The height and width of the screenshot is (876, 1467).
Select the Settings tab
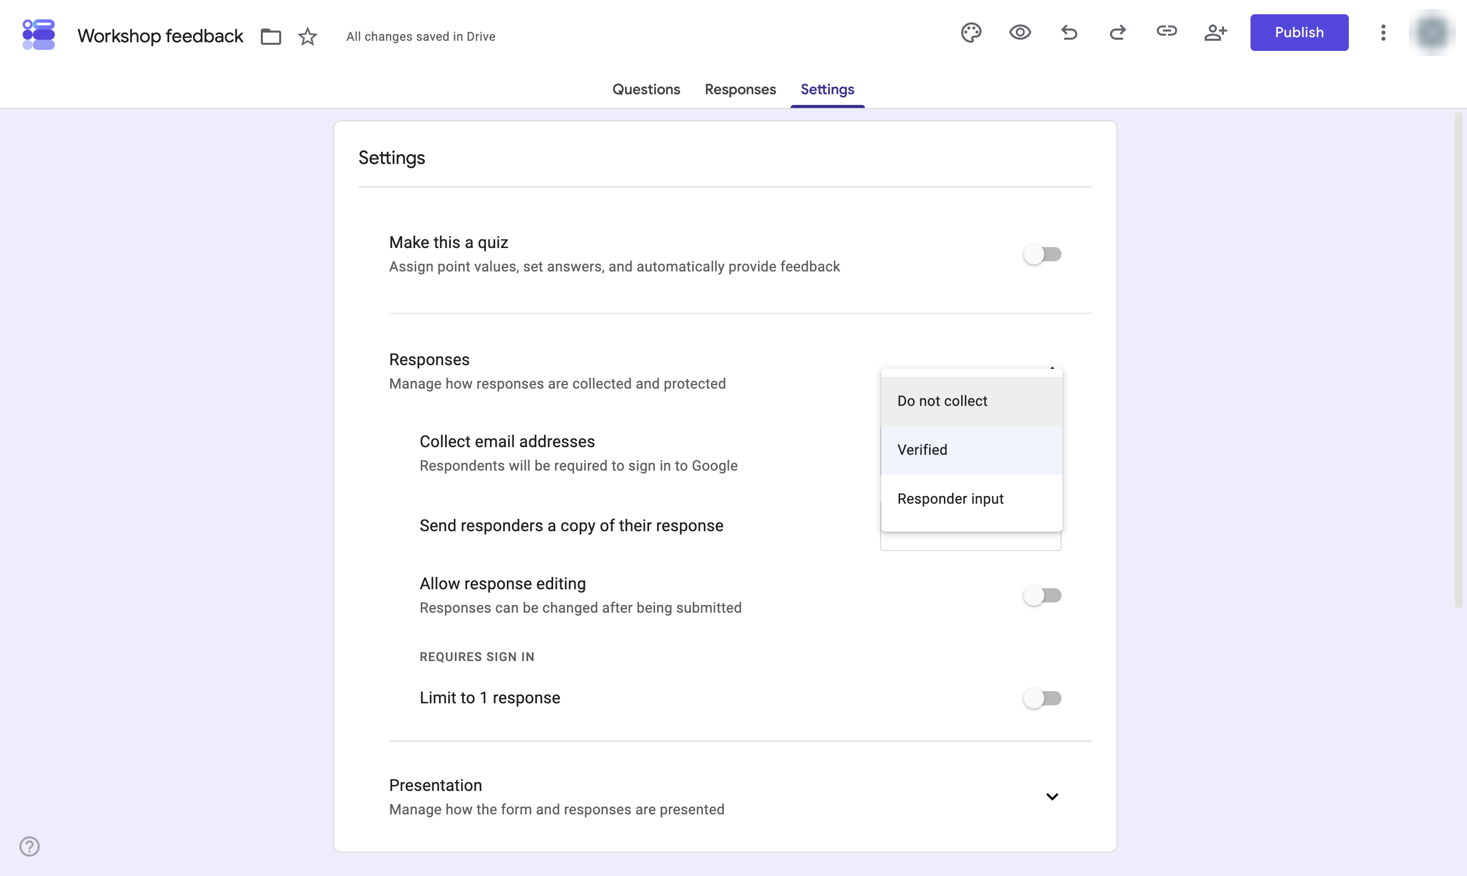coord(827,89)
